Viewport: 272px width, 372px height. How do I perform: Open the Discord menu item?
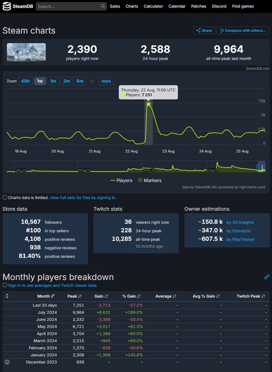(x=219, y=7)
